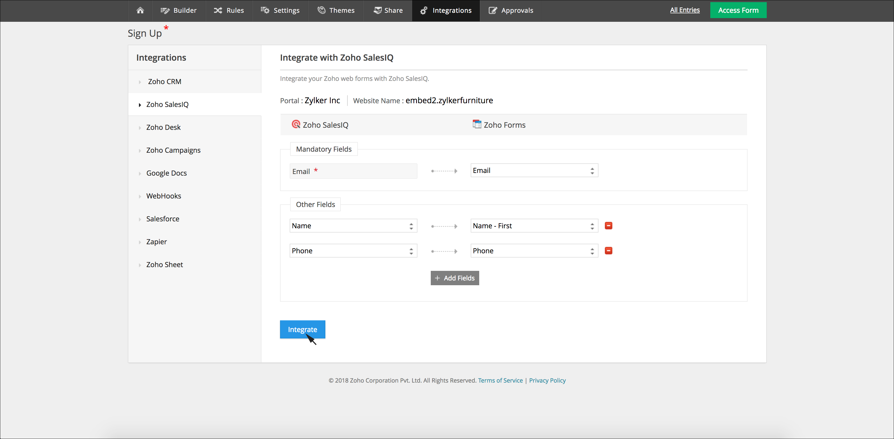Click the Zylker Inc portal name
The image size is (894, 439).
click(x=322, y=101)
